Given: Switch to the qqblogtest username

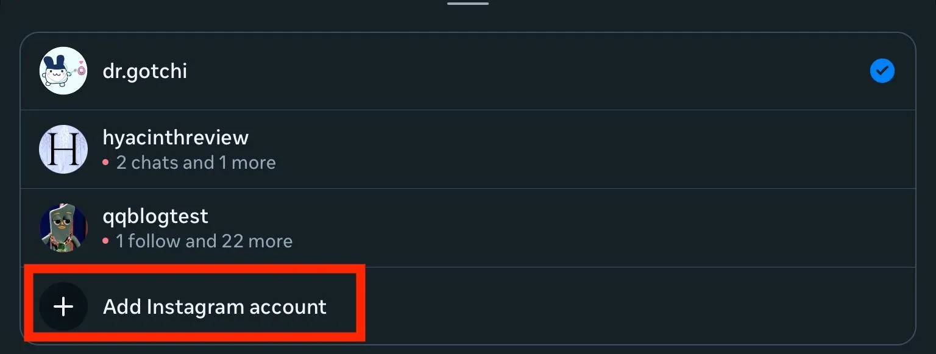Looking at the screenshot, I should point(155,216).
